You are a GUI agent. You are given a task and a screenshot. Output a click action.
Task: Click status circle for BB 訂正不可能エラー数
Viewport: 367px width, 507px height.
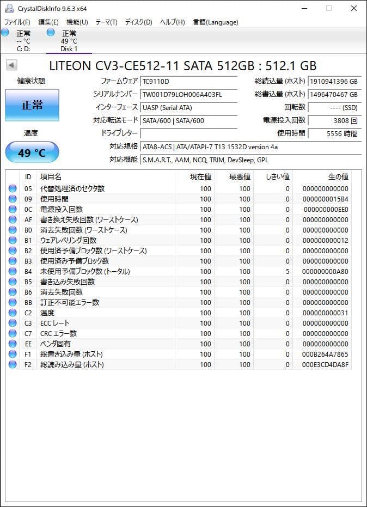tap(13, 302)
